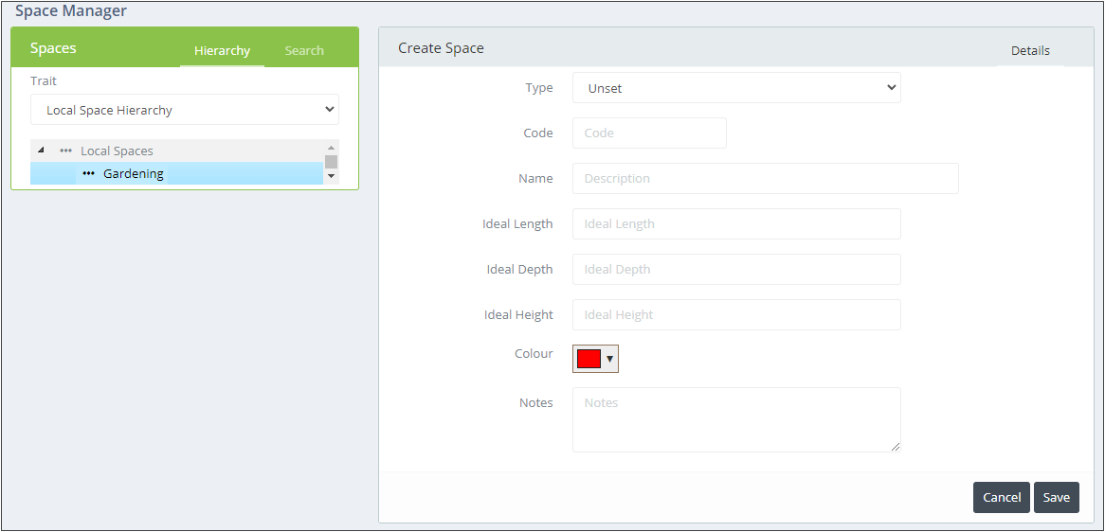
Task: Click the dots icon beside Local Spaces
Action: [65, 151]
